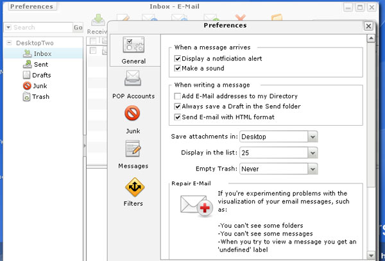Click the Messages notepad-and-pencil icon

[x=133, y=148]
